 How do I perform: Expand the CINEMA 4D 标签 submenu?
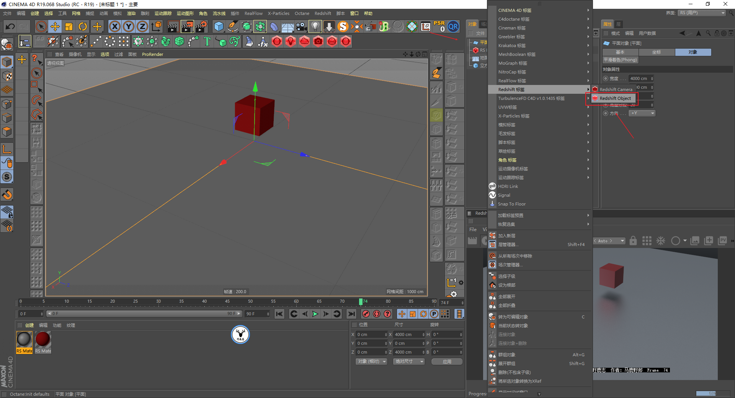pyautogui.click(x=540, y=10)
